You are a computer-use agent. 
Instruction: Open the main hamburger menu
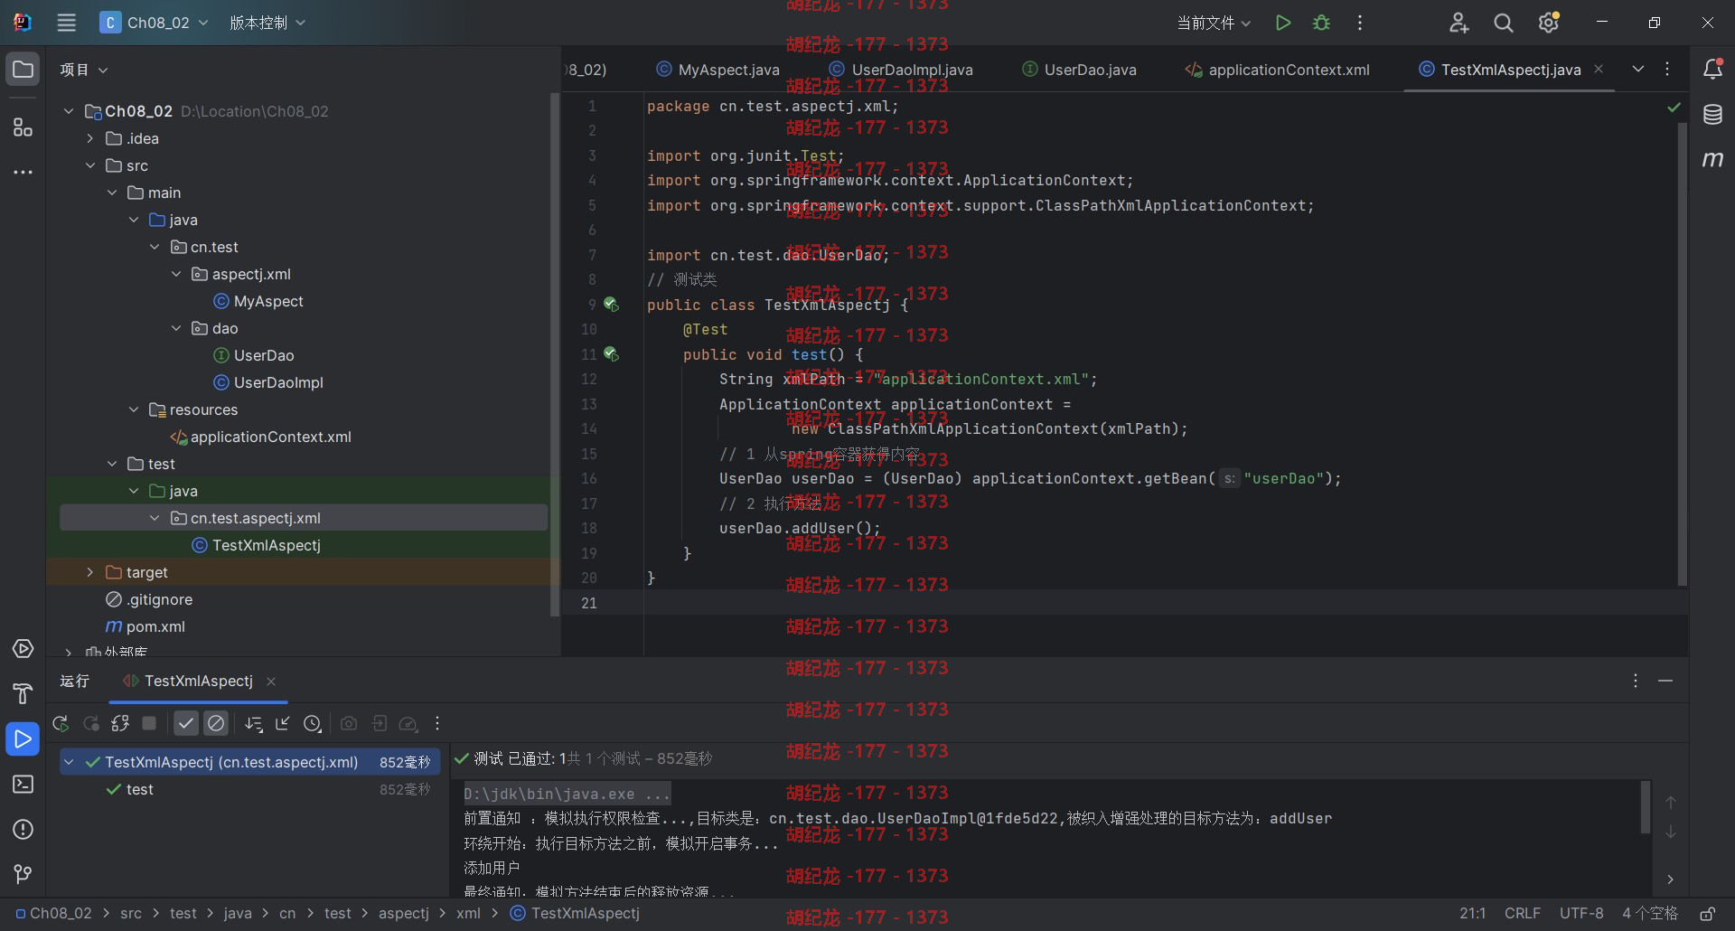66,23
